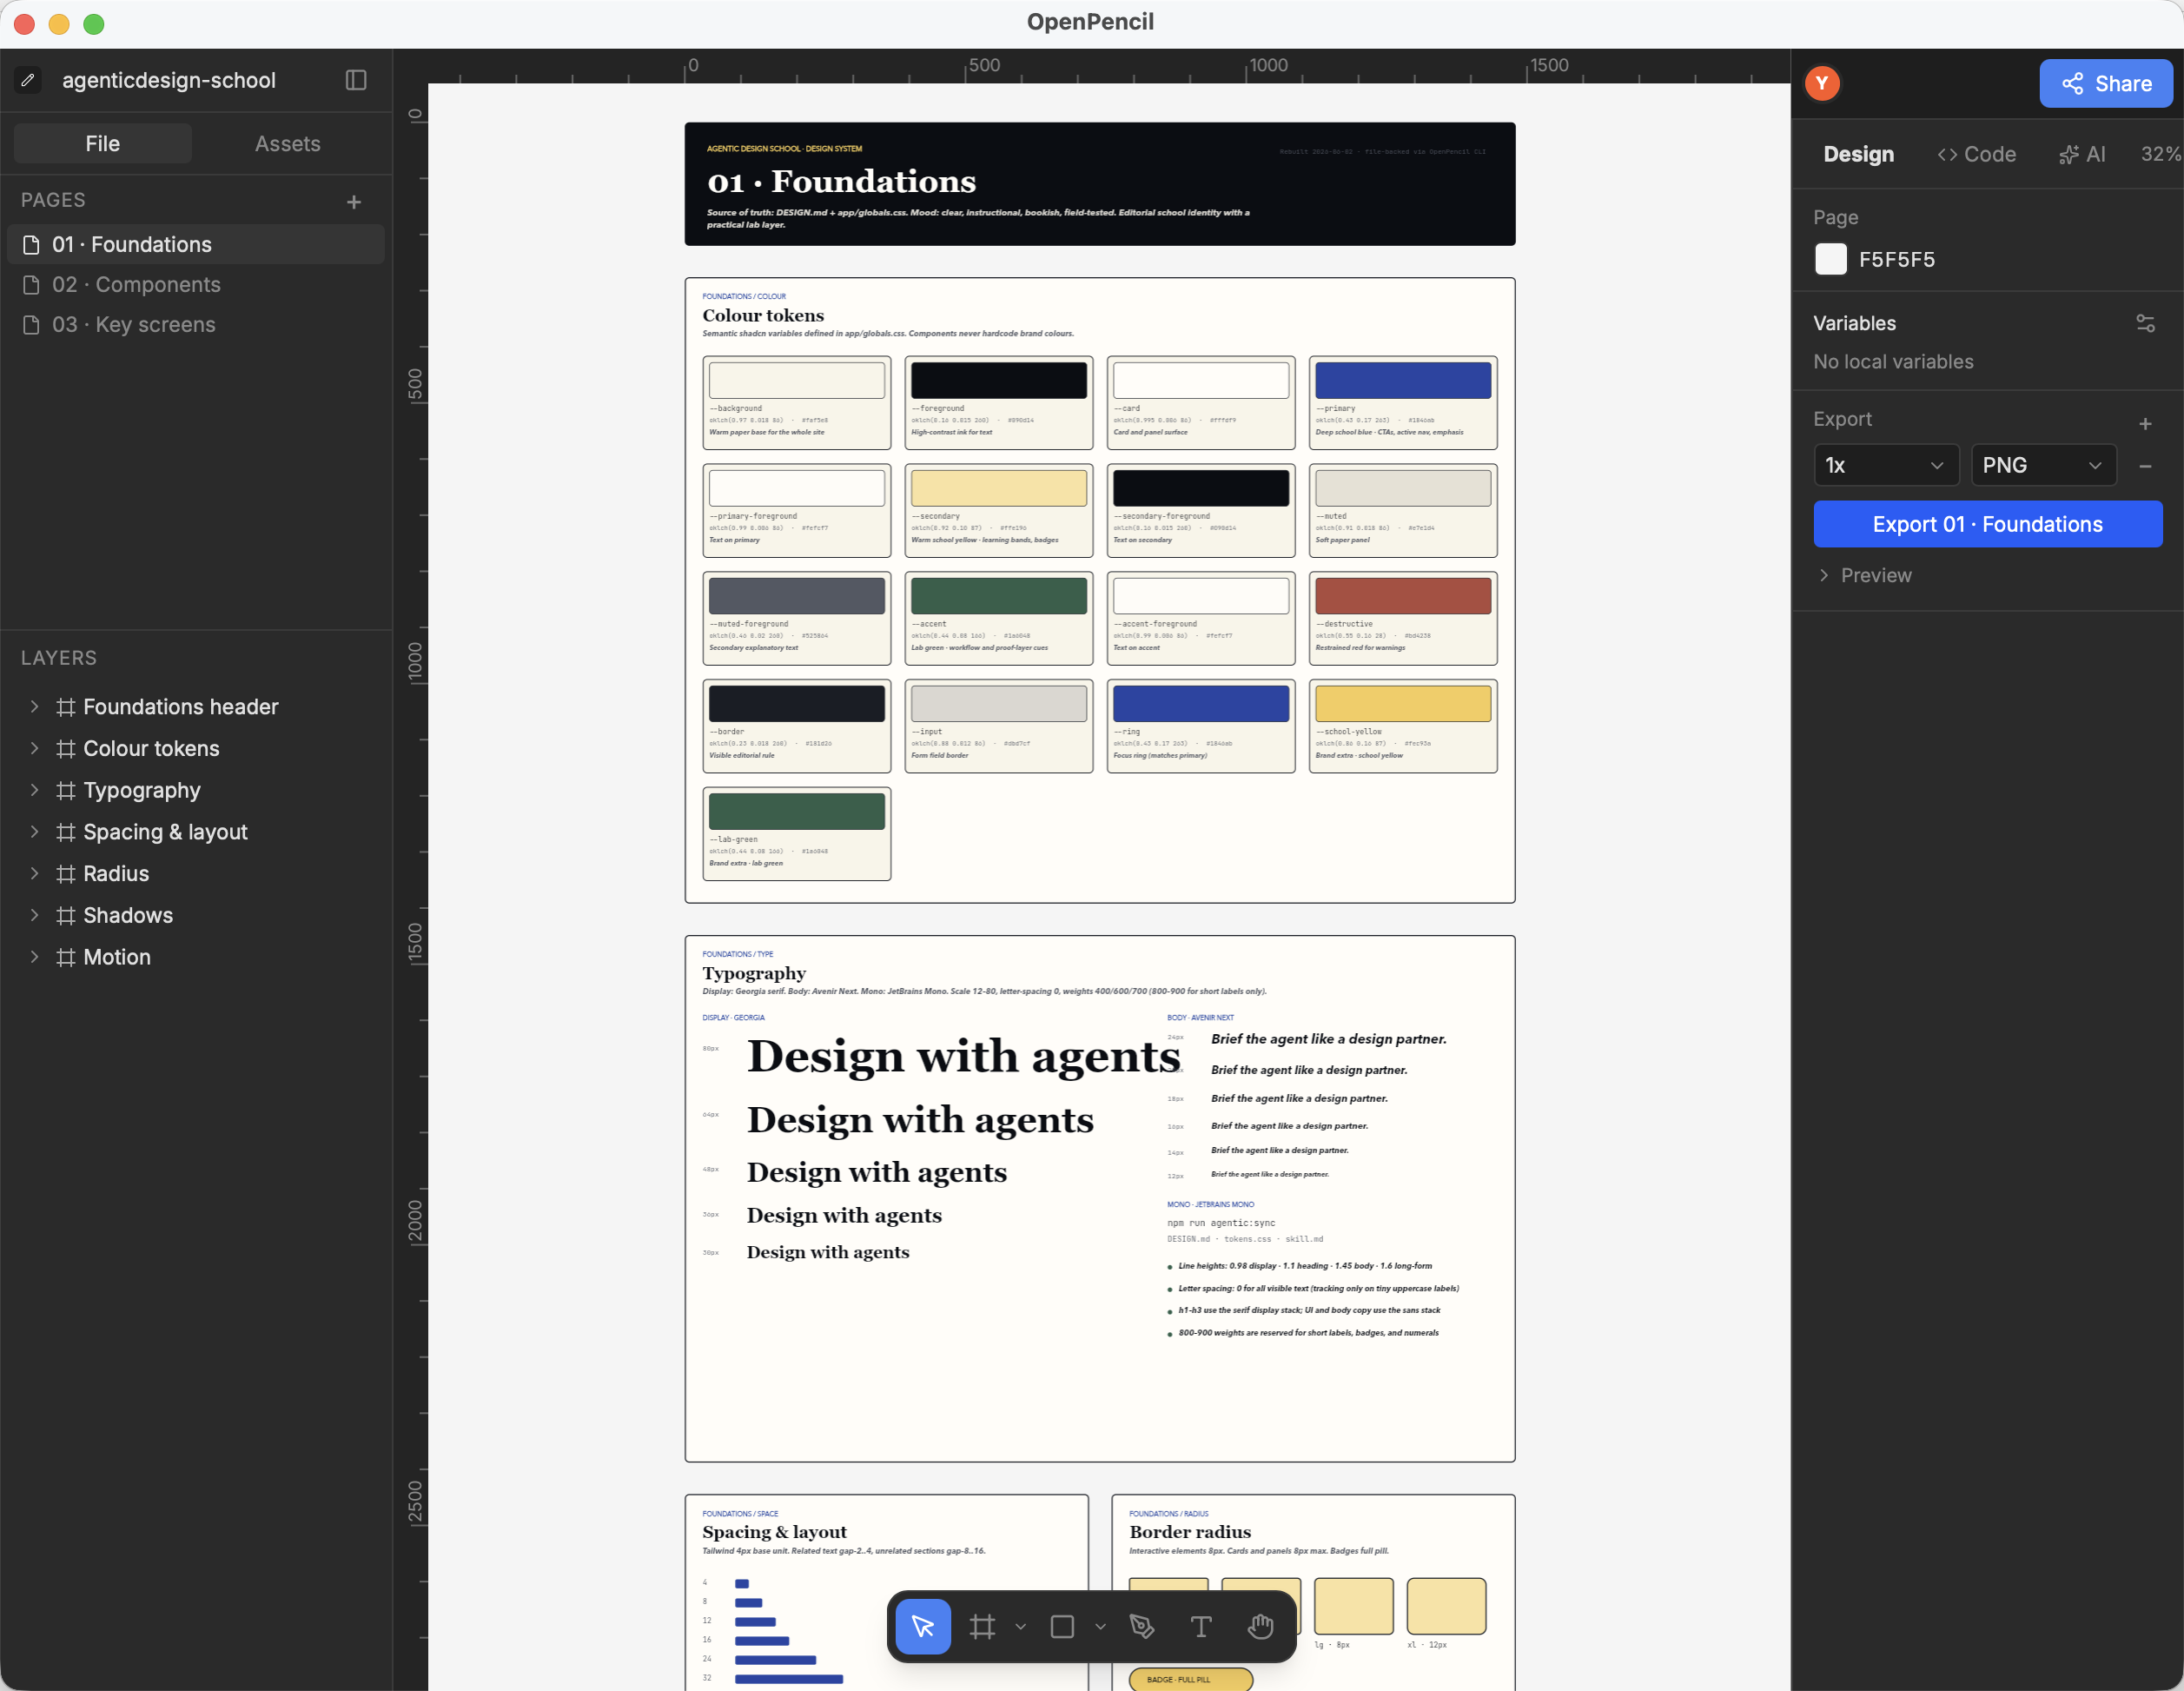Viewport: 2184px width, 1691px height.
Task: Select the Shadows layer row
Action: (x=196, y=915)
